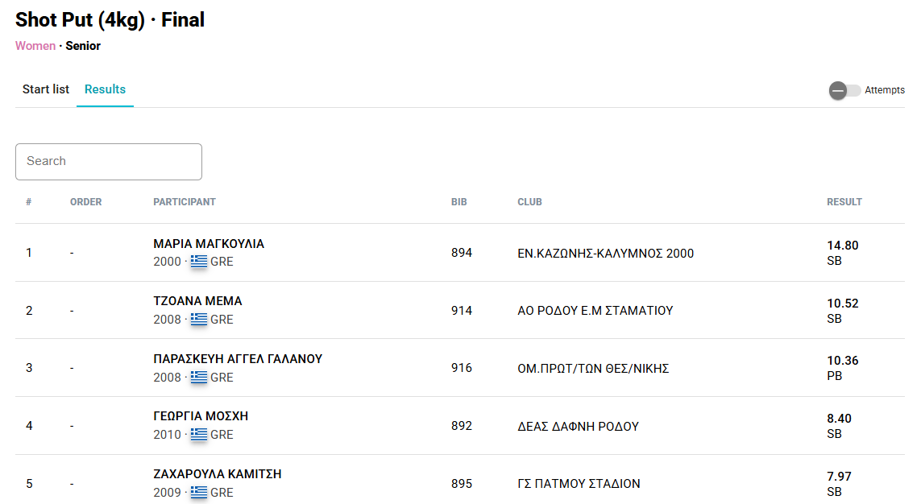921x504 pixels.
Task: Switch to the Start list tab
Action: [x=46, y=89]
